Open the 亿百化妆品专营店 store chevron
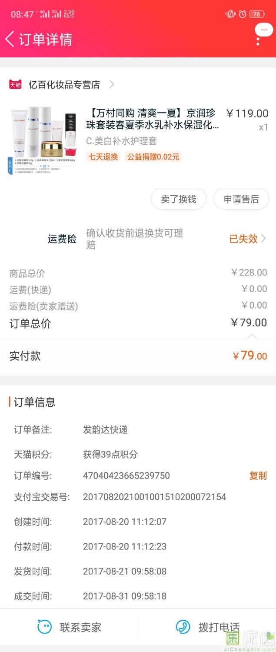 tap(112, 84)
